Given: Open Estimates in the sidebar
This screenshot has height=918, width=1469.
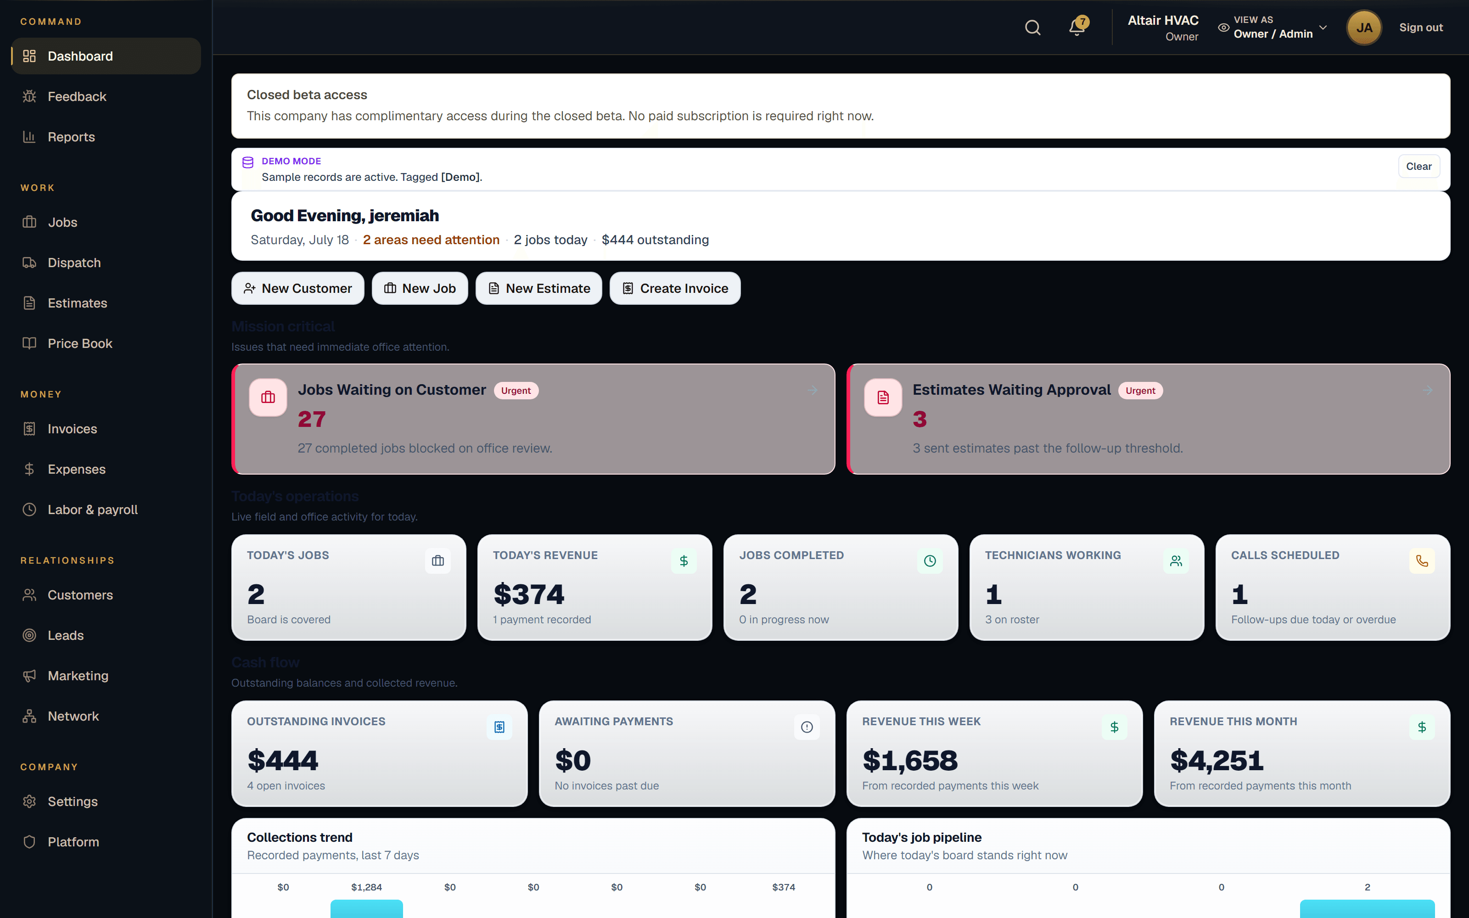Looking at the screenshot, I should tap(106, 303).
